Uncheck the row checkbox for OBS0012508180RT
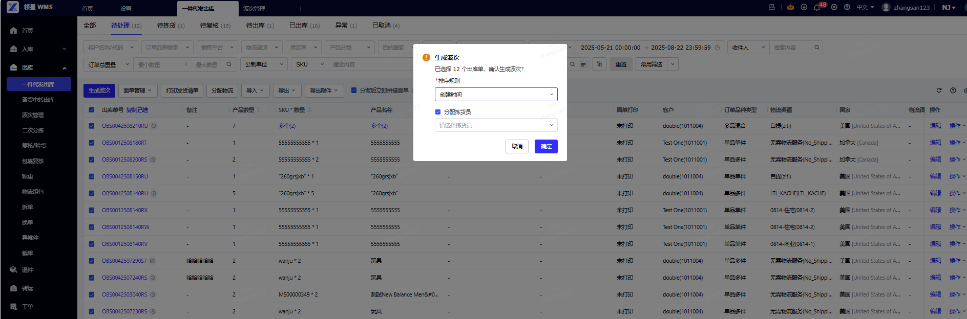967x319 pixels. [x=92, y=143]
